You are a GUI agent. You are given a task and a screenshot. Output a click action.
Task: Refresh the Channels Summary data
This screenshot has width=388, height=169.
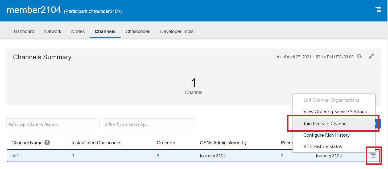pyautogui.click(x=360, y=56)
